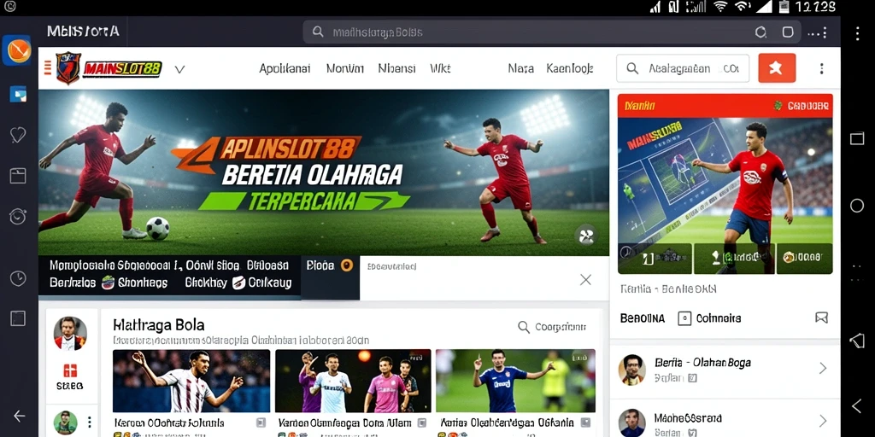Click the tabs square icon in address bar
This screenshot has height=437, width=875.
coord(788,32)
